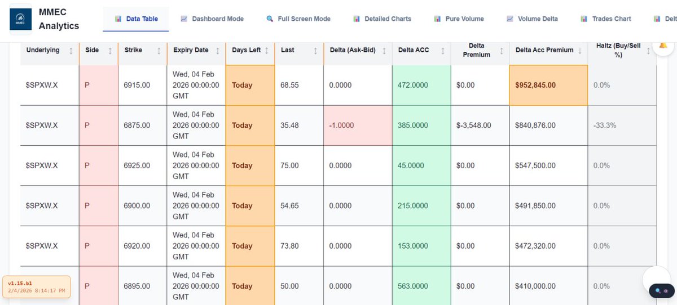Sort by Delta (Ask-Bid) column arrows
Screen dimensions: 677x305
pos(384,51)
